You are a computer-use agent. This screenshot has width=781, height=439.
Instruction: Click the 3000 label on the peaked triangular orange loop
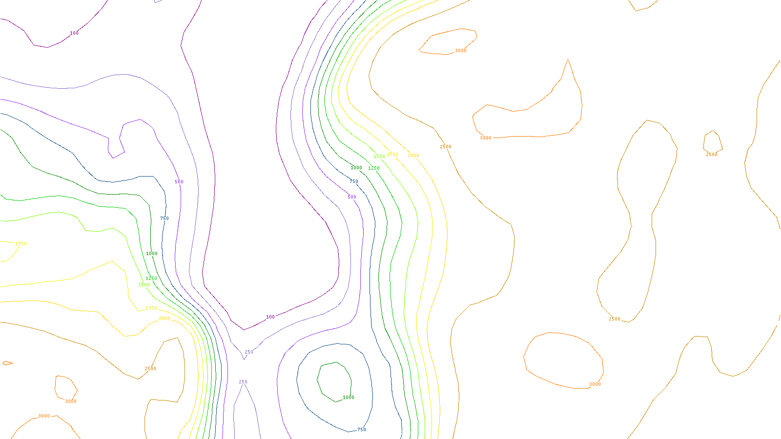(x=486, y=138)
